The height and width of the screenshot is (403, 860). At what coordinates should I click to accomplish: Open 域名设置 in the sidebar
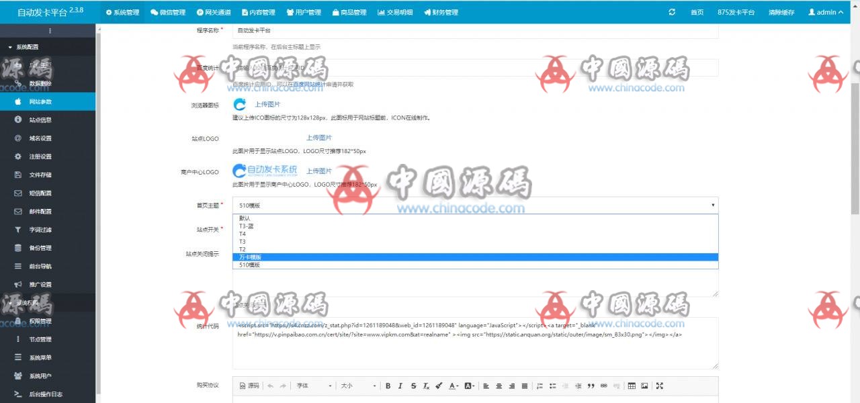point(48,138)
